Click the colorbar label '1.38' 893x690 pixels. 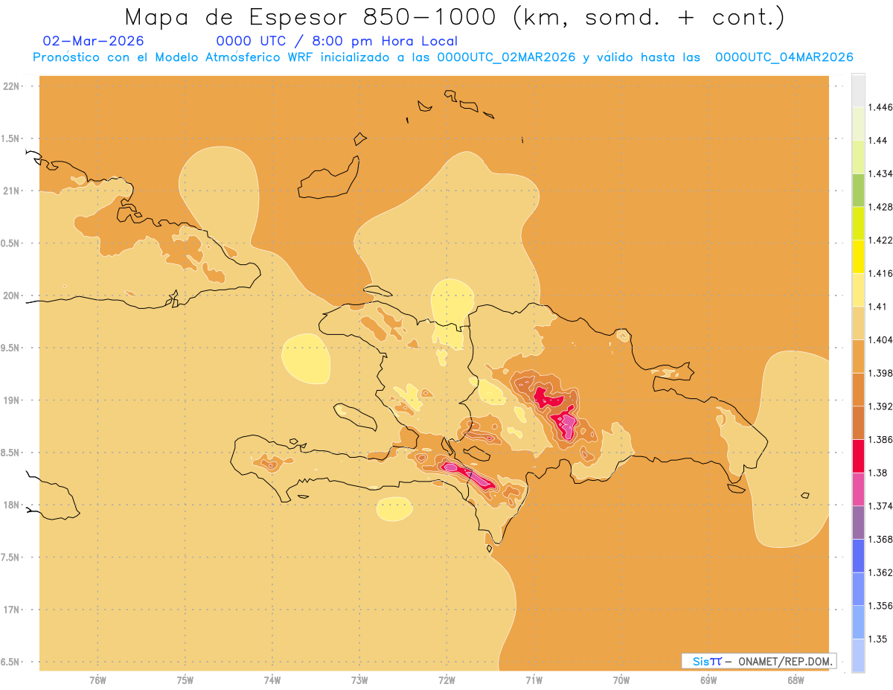coord(878,473)
